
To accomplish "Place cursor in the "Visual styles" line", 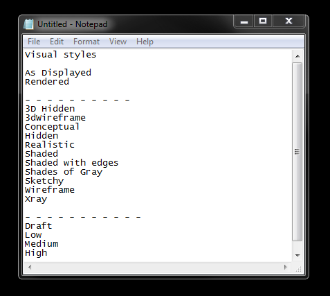I will (x=60, y=55).
